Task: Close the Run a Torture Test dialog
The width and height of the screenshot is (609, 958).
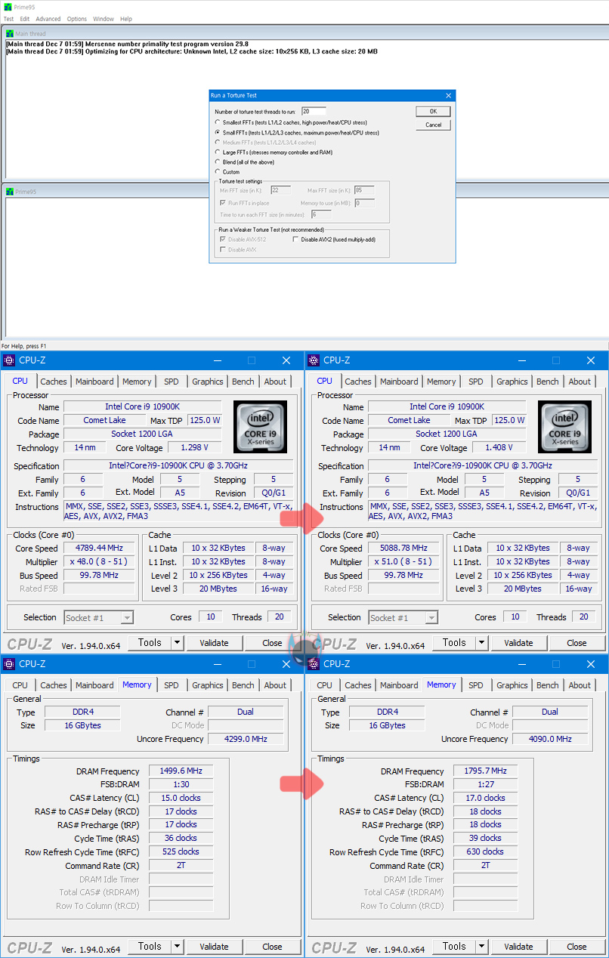Action: point(449,95)
